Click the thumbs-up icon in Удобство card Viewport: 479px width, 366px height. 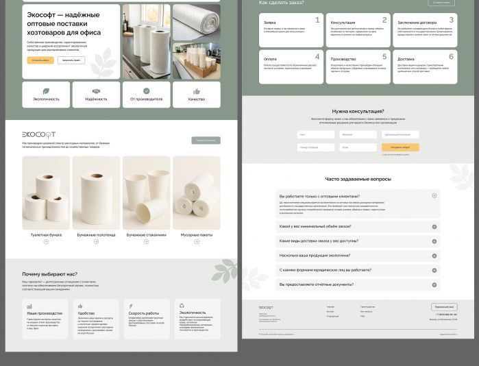(80, 306)
